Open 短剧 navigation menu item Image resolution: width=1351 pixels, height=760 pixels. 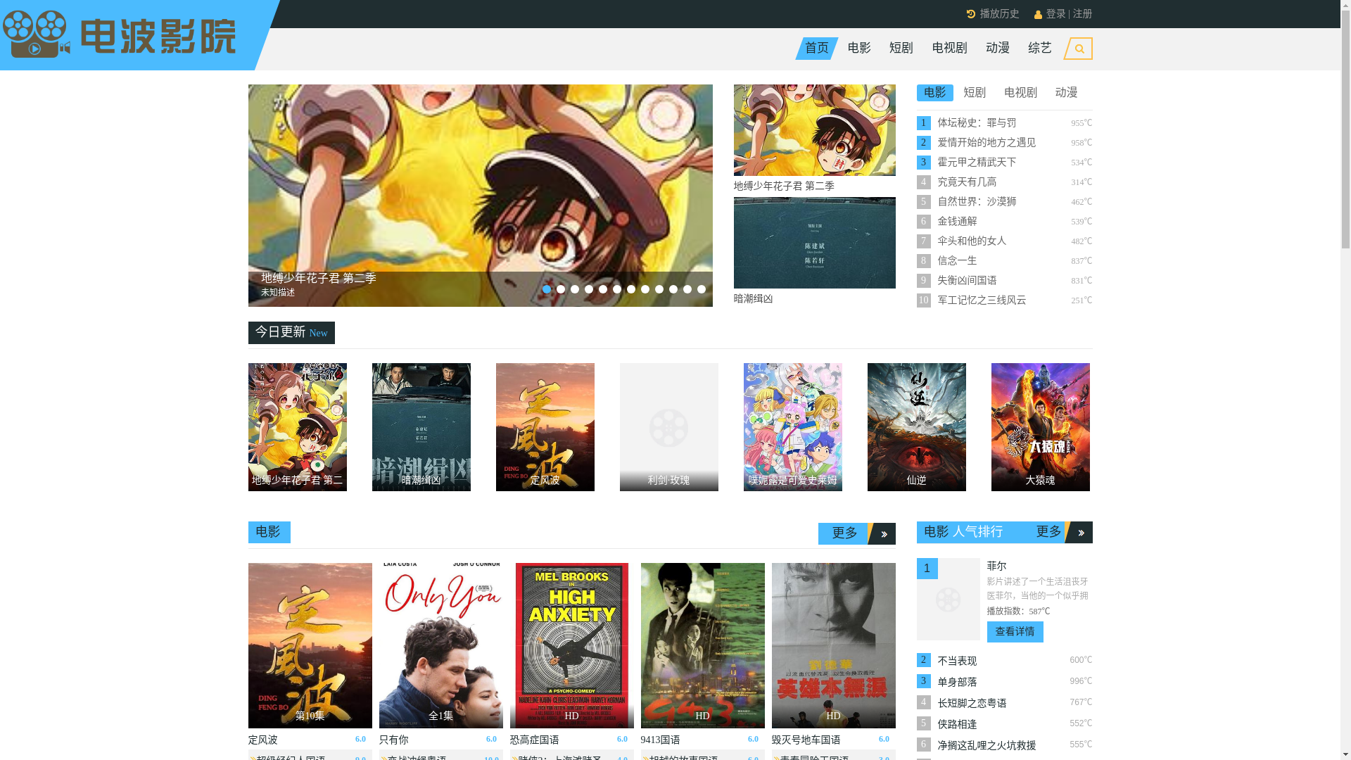(901, 49)
